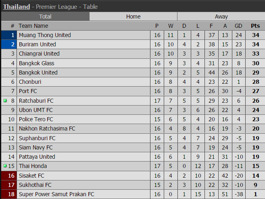Open Super Power Samut Prakan FC
This screenshot has height=199, width=265.
point(56,194)
